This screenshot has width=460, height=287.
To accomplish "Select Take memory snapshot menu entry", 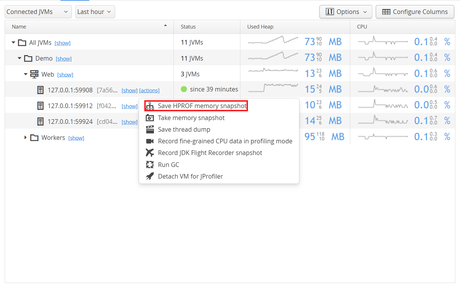I will point(191,118).
